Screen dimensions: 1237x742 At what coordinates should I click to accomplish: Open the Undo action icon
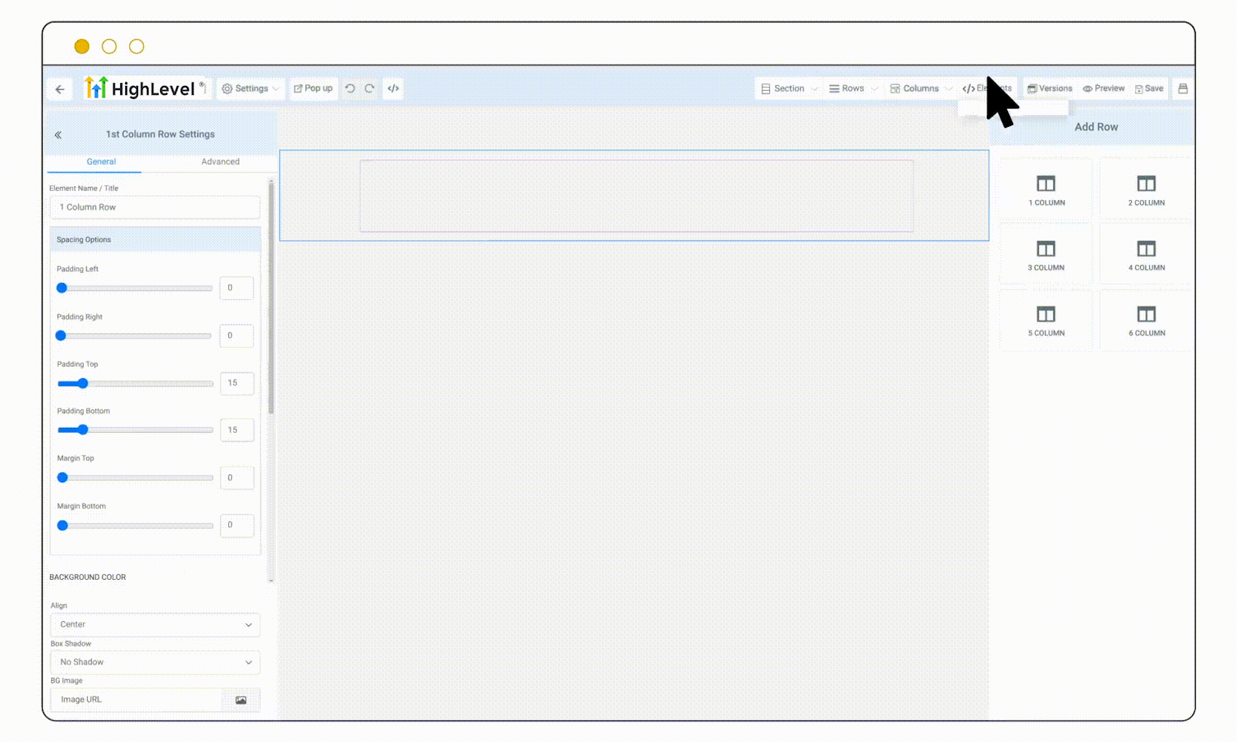click(350, 88)
